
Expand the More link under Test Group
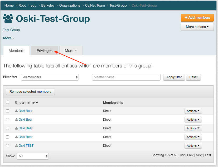click(x=9, y=38)
